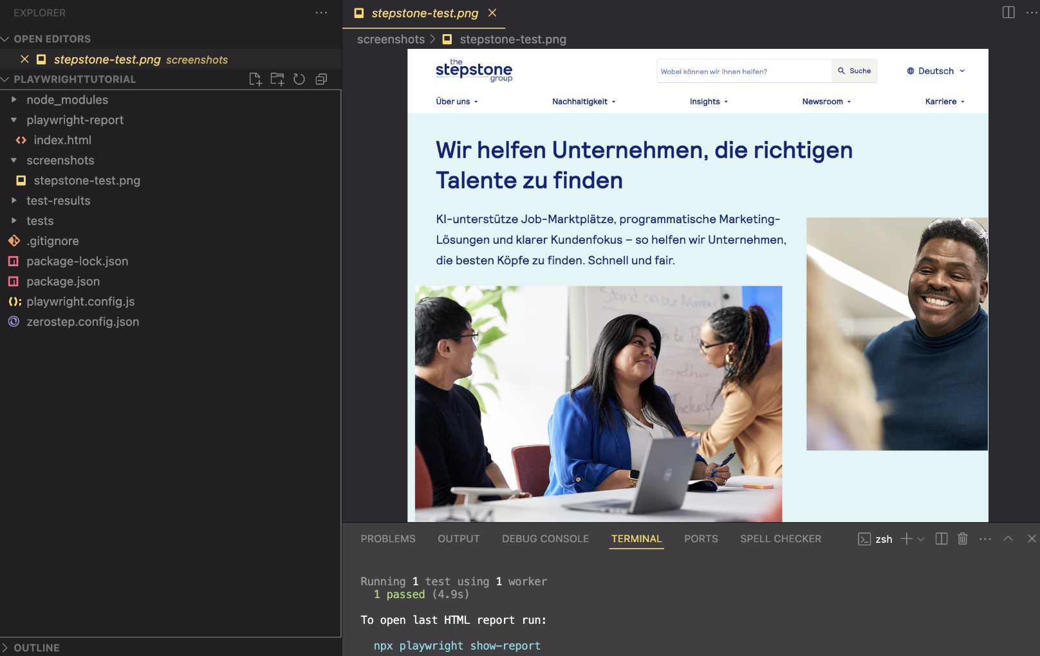The image size is (1040, 656).
Task: Split the editor with the layout icon
Action: click(x=1008, y=12)
